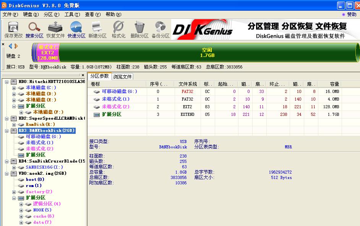The image size is (360, 226).
Task: Switch to the 浏览文件 tab
Action: (x=122, y=76)
